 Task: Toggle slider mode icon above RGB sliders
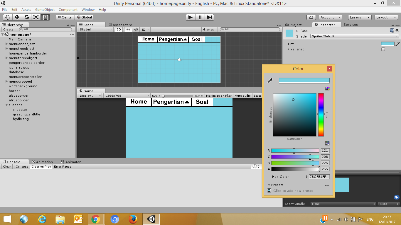[x=327, y=143]
